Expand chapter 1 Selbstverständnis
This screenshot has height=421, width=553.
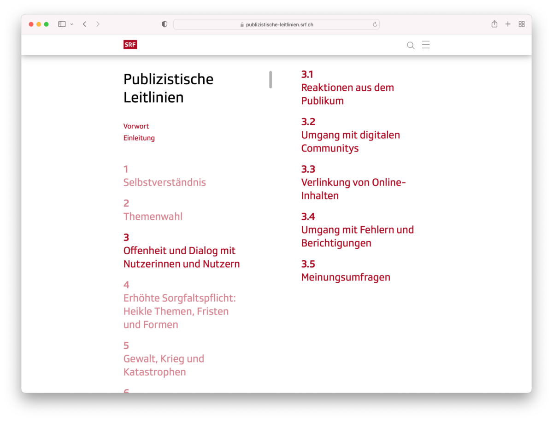[x=165, y=182]
